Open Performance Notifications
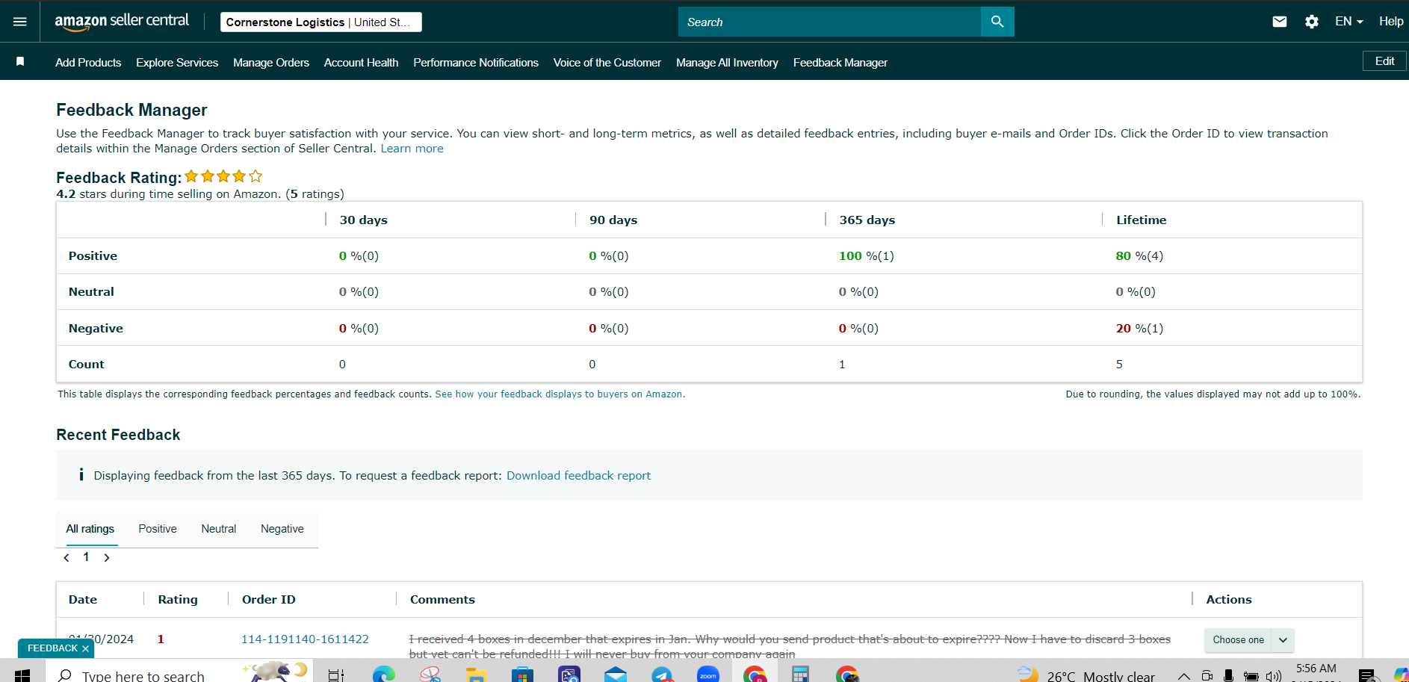This screenshot has height=682, width=1409. pos(476,63)
